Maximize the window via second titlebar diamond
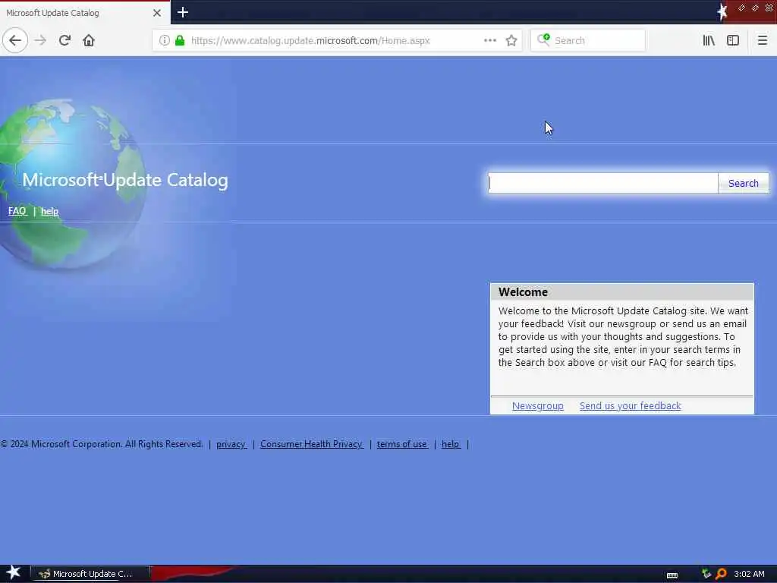777x583 pixels. click(755, 8)
